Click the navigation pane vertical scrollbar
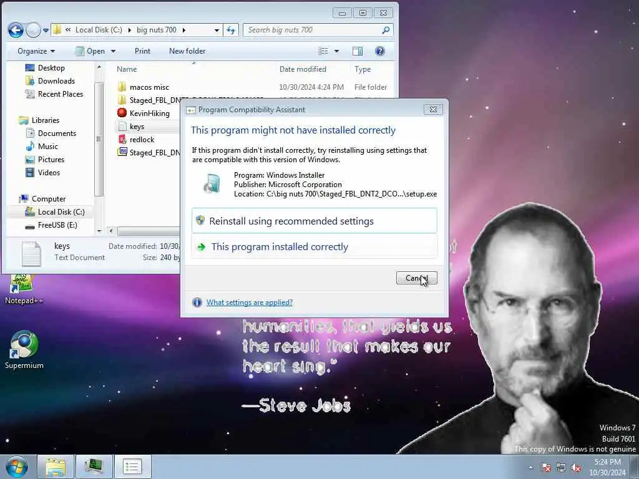The width and height of the screenshot is (639, 479). [x=99, y=138]
